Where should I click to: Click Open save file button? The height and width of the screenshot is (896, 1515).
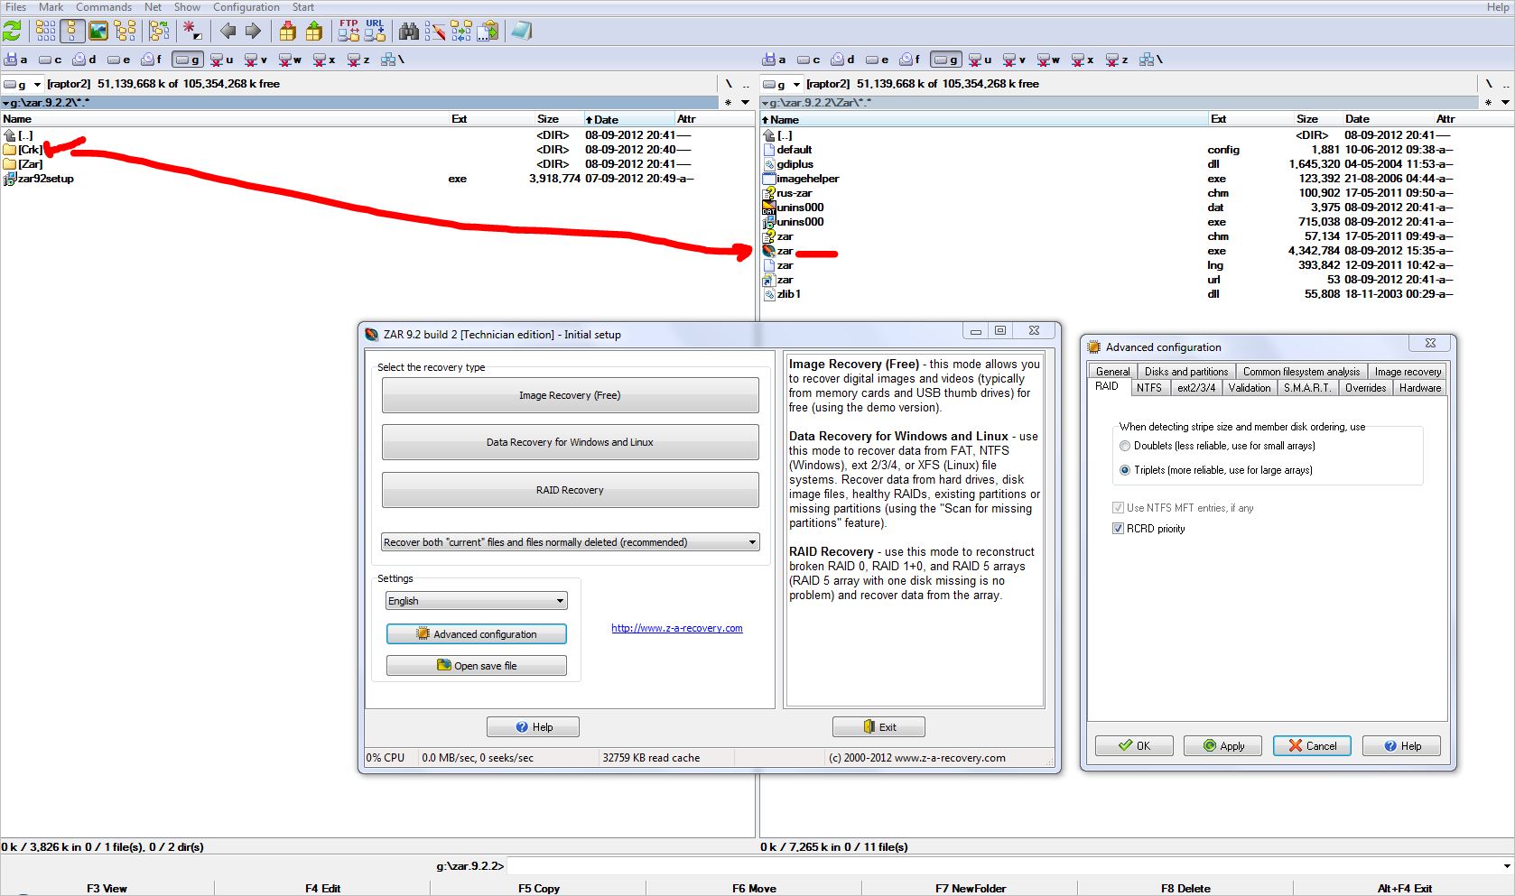(477, 666)
